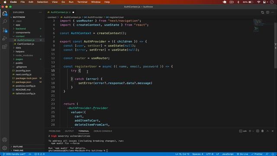
Task: Close the terminal panel
Action: (273, 131)
